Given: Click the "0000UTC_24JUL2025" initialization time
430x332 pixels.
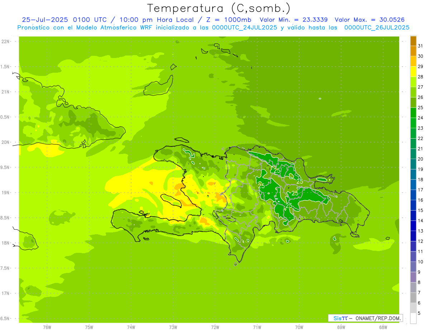Looking at the screenshot, I should tap(245, 28).
